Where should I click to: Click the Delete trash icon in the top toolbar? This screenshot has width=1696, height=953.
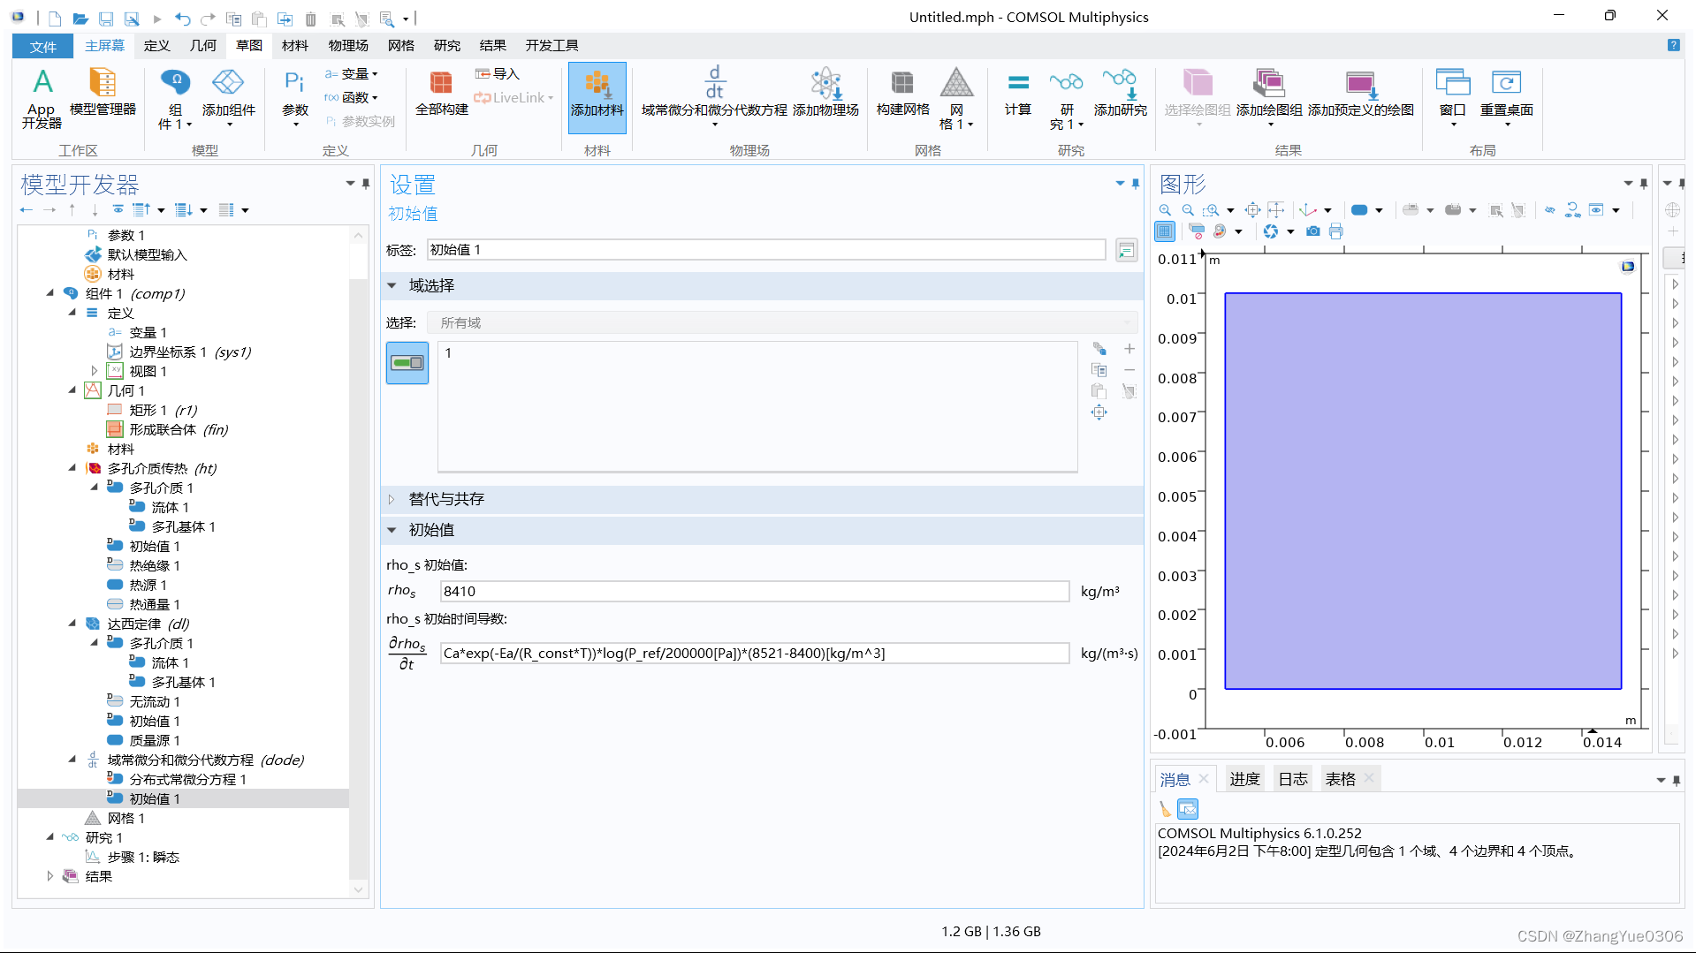click(310, 19)
